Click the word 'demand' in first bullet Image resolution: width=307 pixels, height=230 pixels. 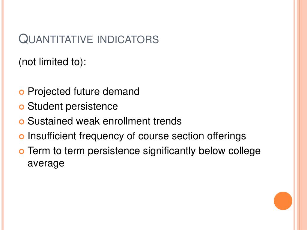pyautogui.click(x=121, y=92)
